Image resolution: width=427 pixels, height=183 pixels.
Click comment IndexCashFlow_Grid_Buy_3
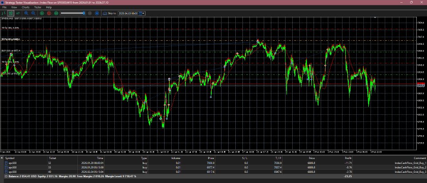coord(411,171)
